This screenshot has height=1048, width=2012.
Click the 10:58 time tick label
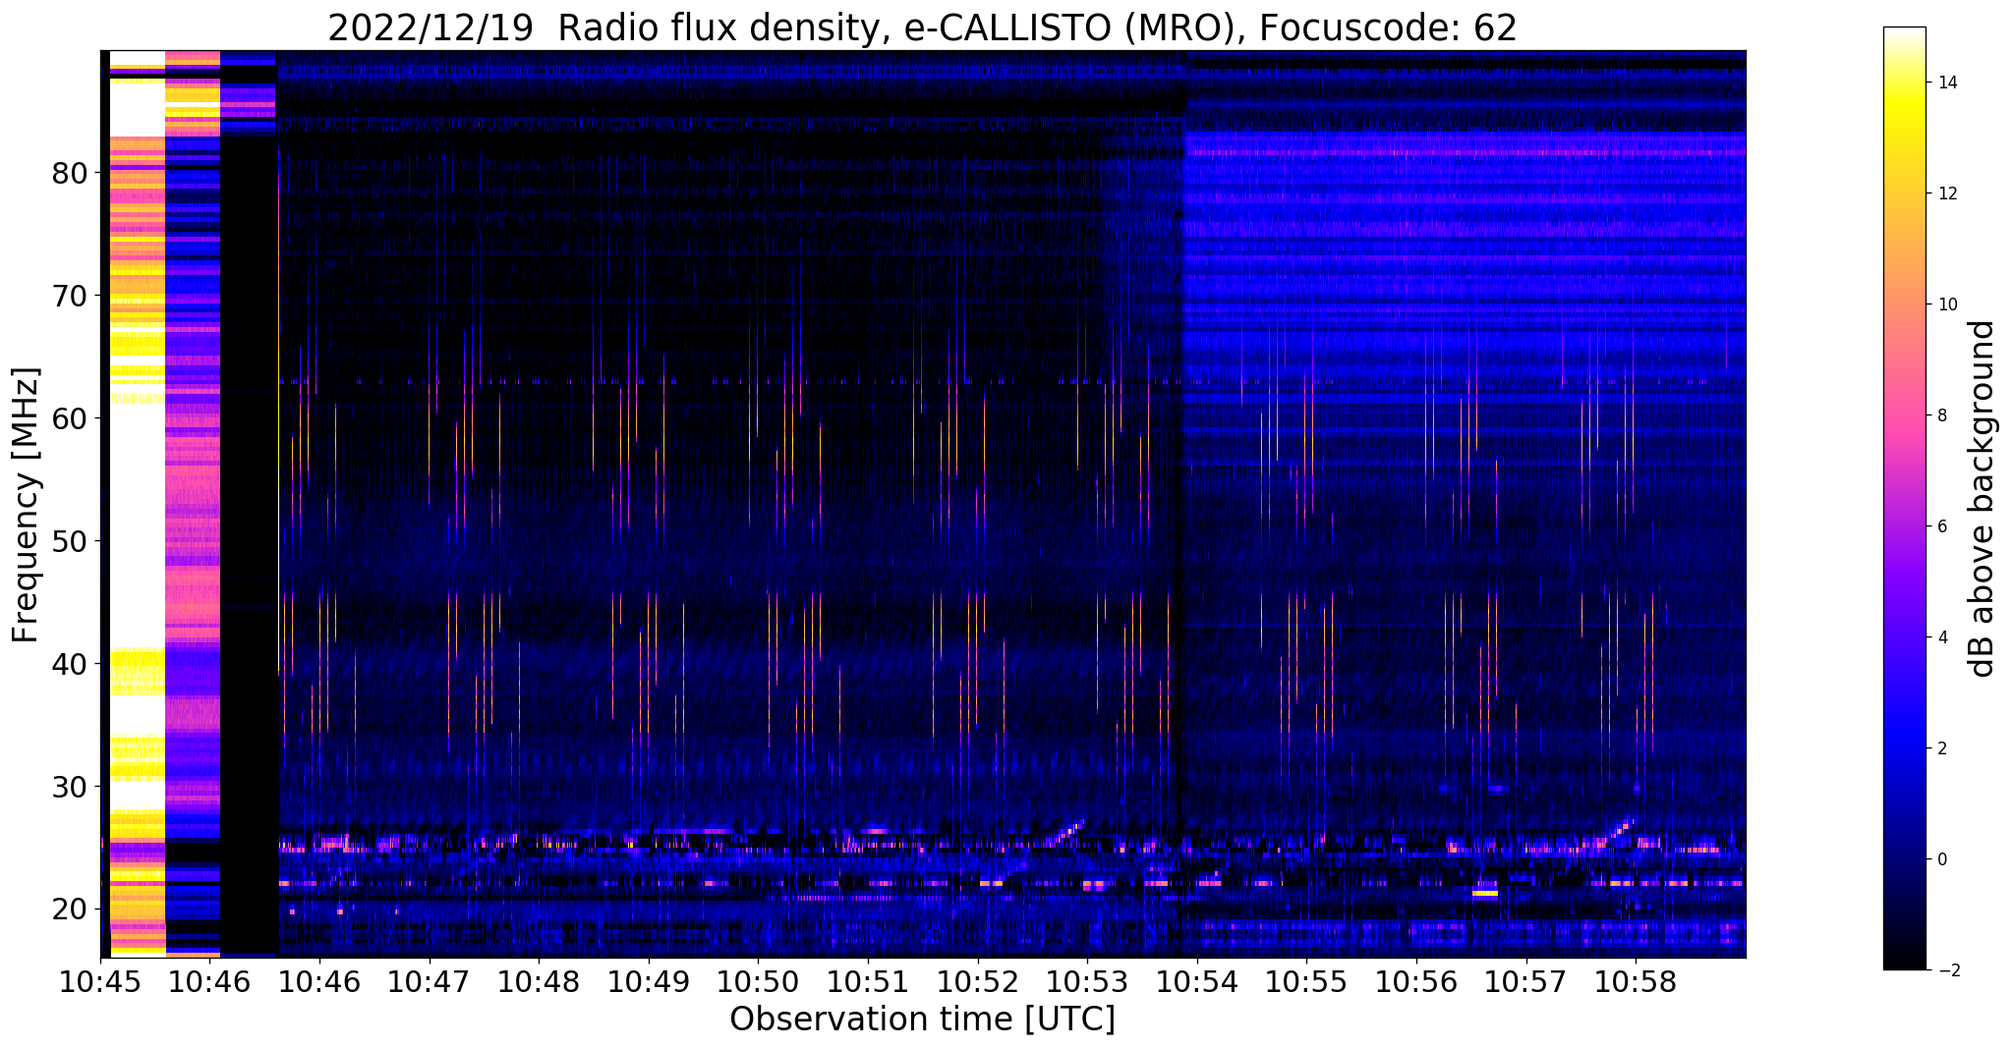(1636, 982)
